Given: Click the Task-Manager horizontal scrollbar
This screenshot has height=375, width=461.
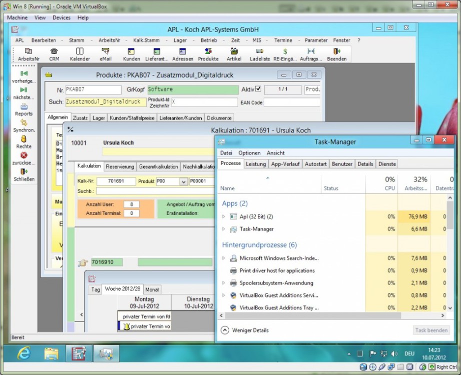Looking at the screenshot, I should [x=313, y=315].
